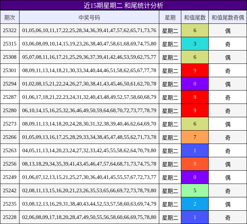The width and height of the screenshot is (247, 224).
Task: Select winning numbers for issue 25235
Action: point(89,204)
